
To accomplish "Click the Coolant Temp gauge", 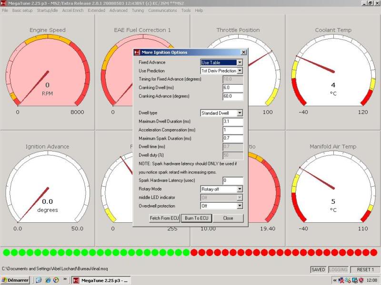I will tap(333, 72).
